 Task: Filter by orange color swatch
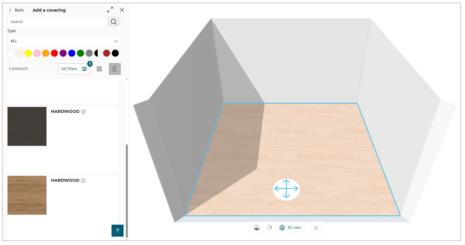[46, 53]
